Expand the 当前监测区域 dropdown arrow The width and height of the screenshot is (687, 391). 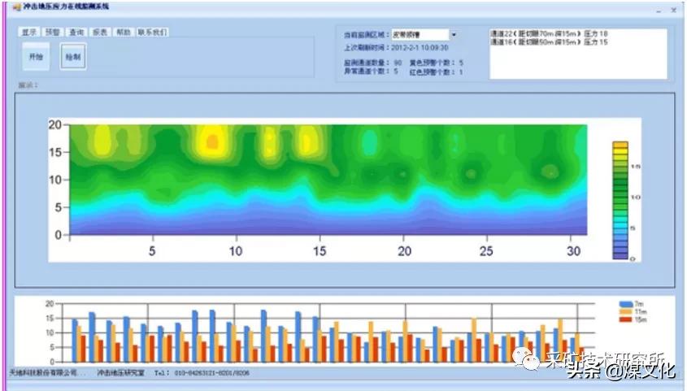coord(453,35)
